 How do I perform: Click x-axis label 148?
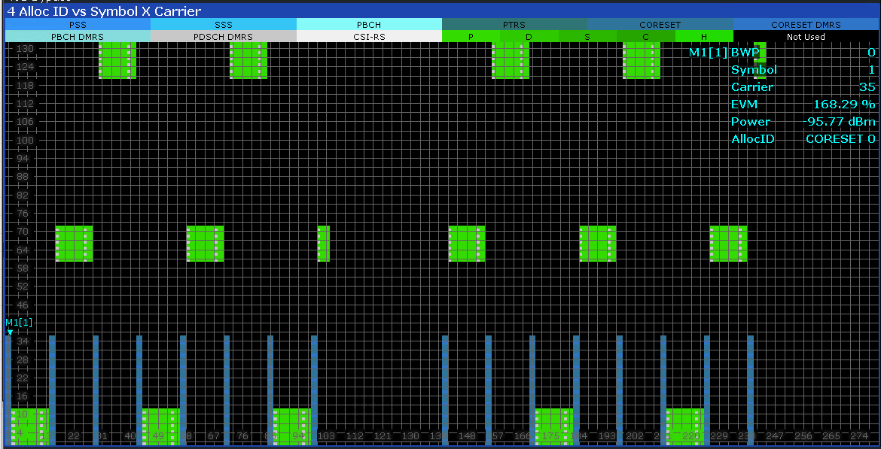pos(468,437)
